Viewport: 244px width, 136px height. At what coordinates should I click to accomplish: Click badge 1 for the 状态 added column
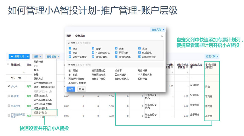point(70,49)
